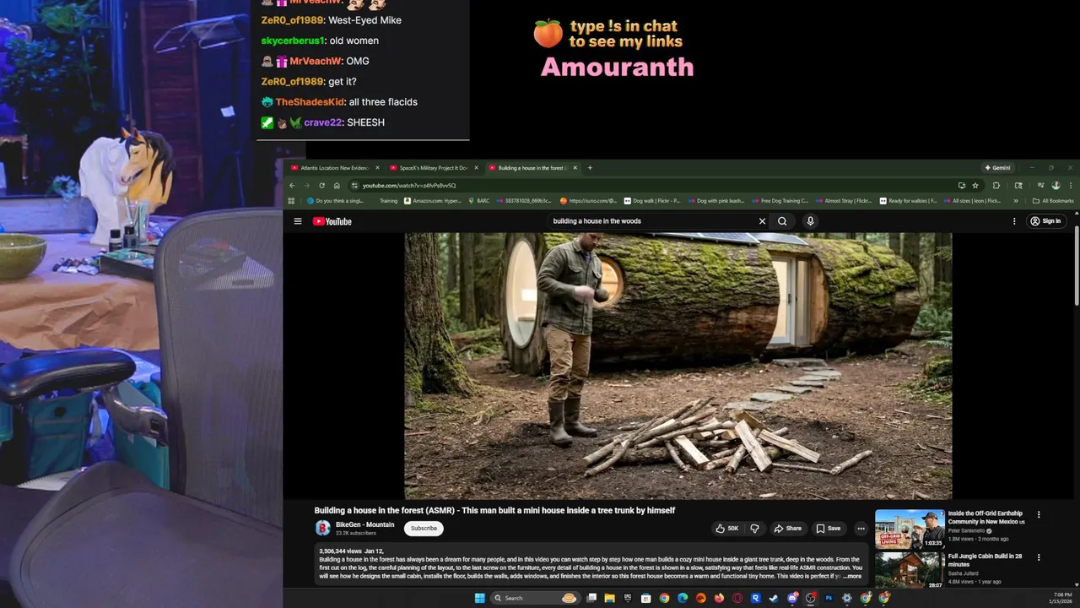Open the Free Dog Training bookmark

point(779,201)
